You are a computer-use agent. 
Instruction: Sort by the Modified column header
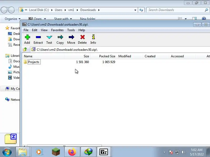point(130,56)
